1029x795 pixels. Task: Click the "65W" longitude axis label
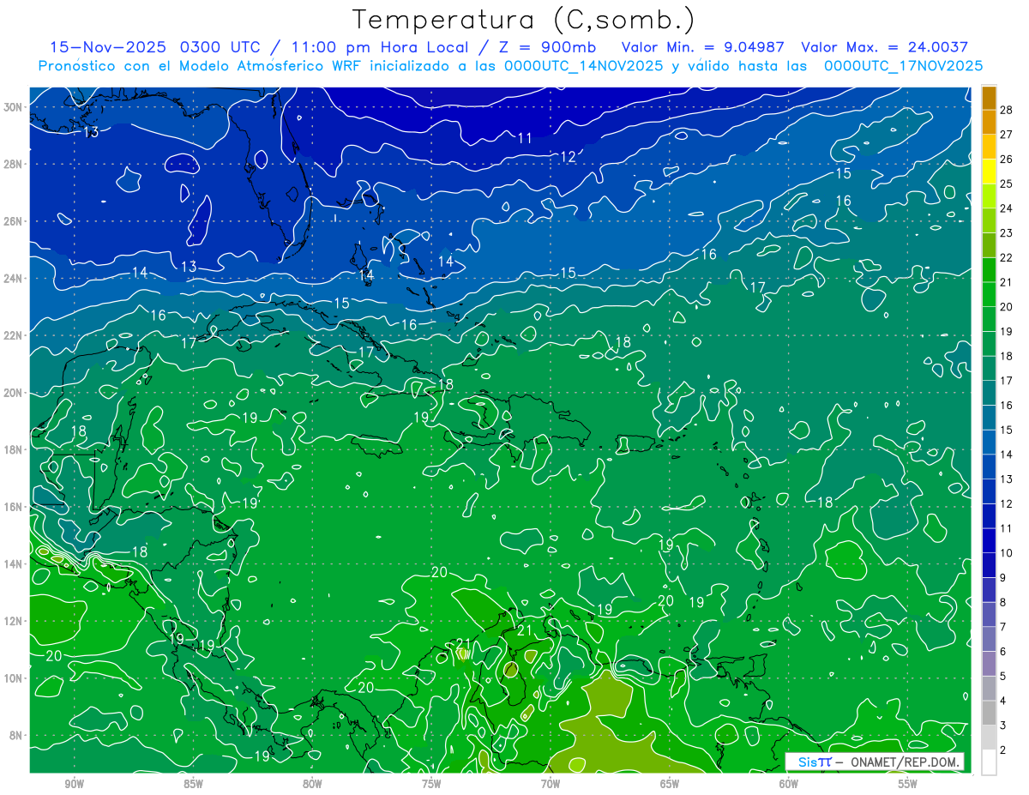[x=670, y=784]
